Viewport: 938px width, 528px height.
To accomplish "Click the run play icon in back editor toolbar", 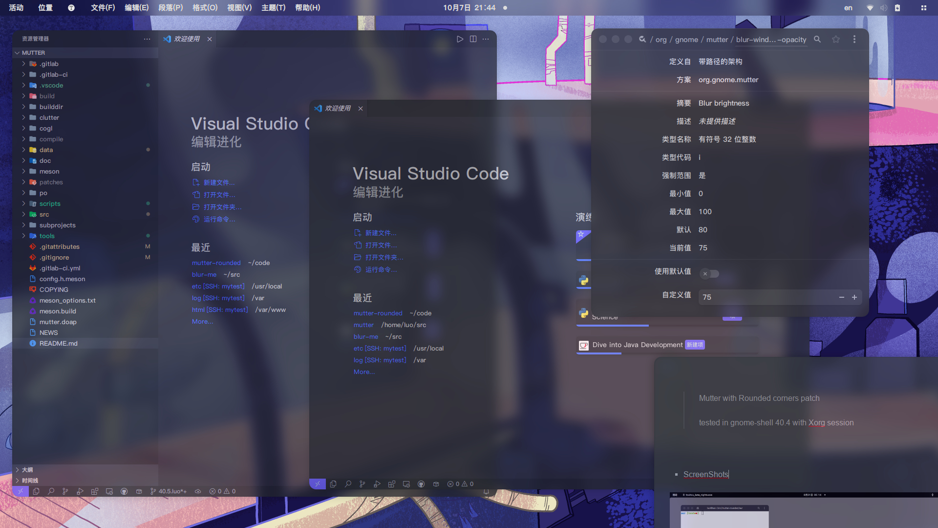I will 460,39.
